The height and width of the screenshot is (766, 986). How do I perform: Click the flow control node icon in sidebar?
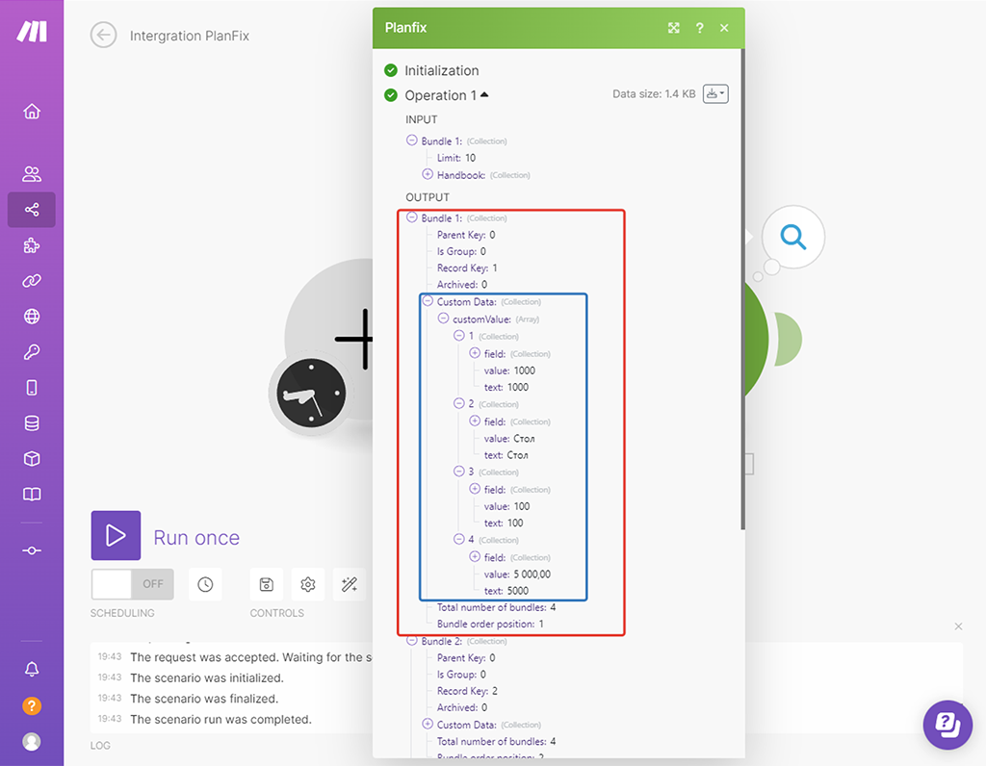32,550
